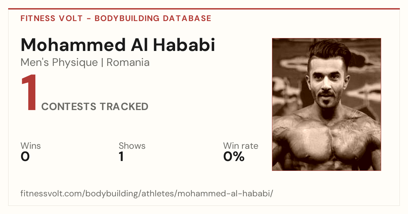Click the Wins label

[31, 146]
